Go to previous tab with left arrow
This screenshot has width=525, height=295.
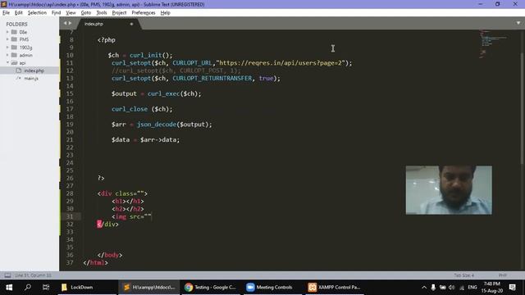click(x=66, y=23)
